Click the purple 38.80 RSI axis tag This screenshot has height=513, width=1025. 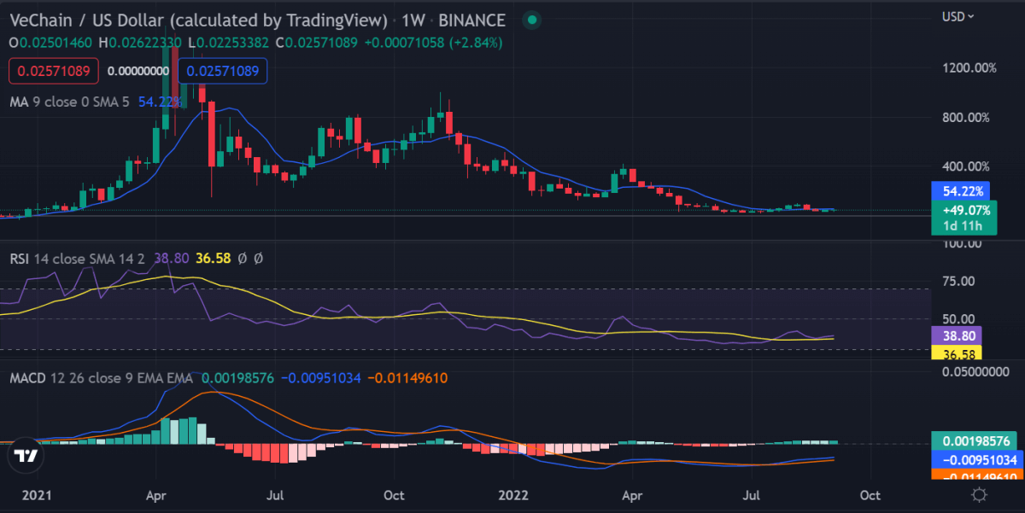956,335
